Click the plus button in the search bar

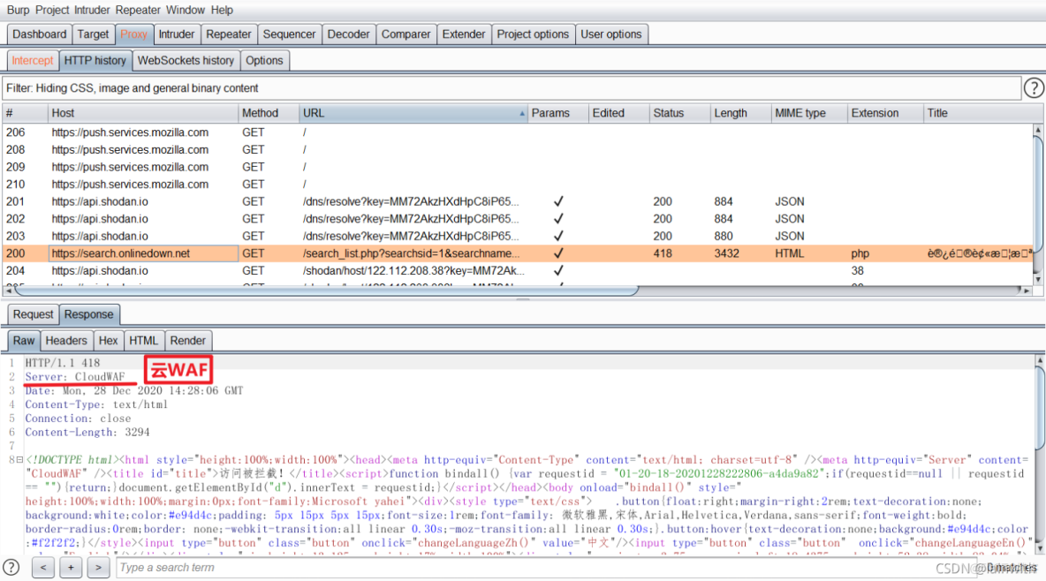(x=71, y=567)
